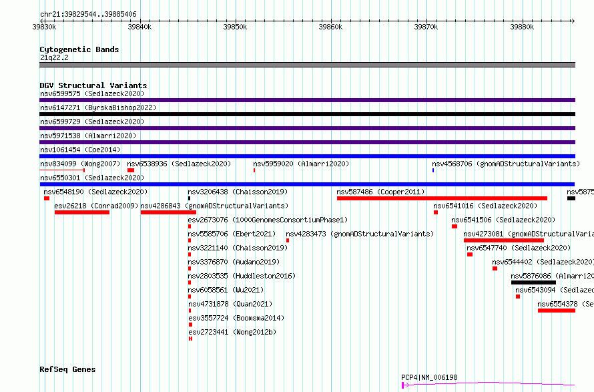Click esv3557724 (Boomsma2014) label
Screen dimensions: 594x392
click(236, 318)
